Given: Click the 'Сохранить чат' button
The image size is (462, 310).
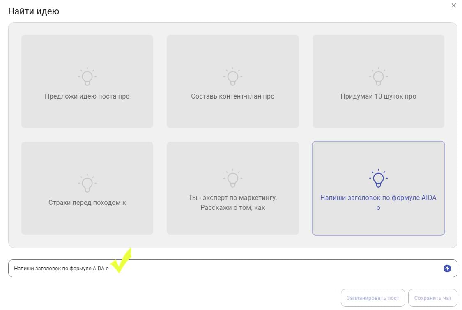Looking at the screenshot, I should (433, 298).
